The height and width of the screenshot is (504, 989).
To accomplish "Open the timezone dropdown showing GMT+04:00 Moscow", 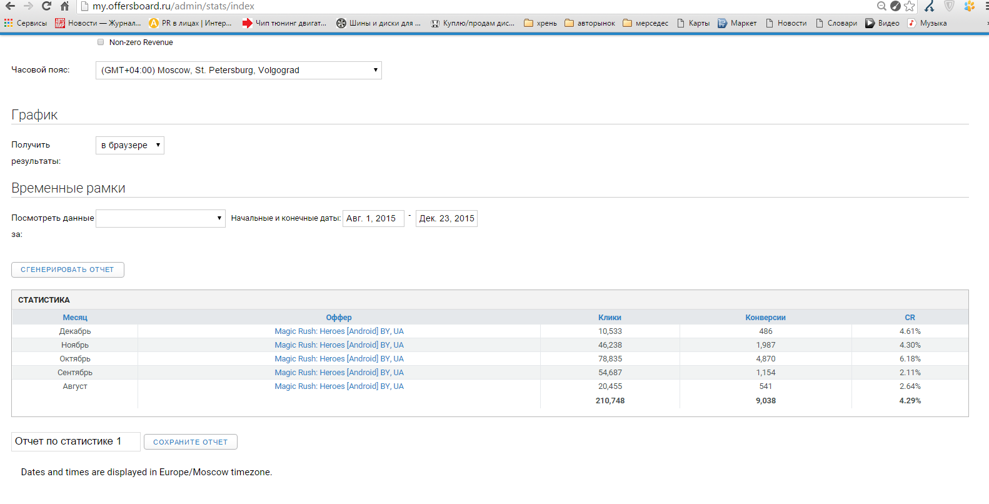I will [x=238, y=70].
